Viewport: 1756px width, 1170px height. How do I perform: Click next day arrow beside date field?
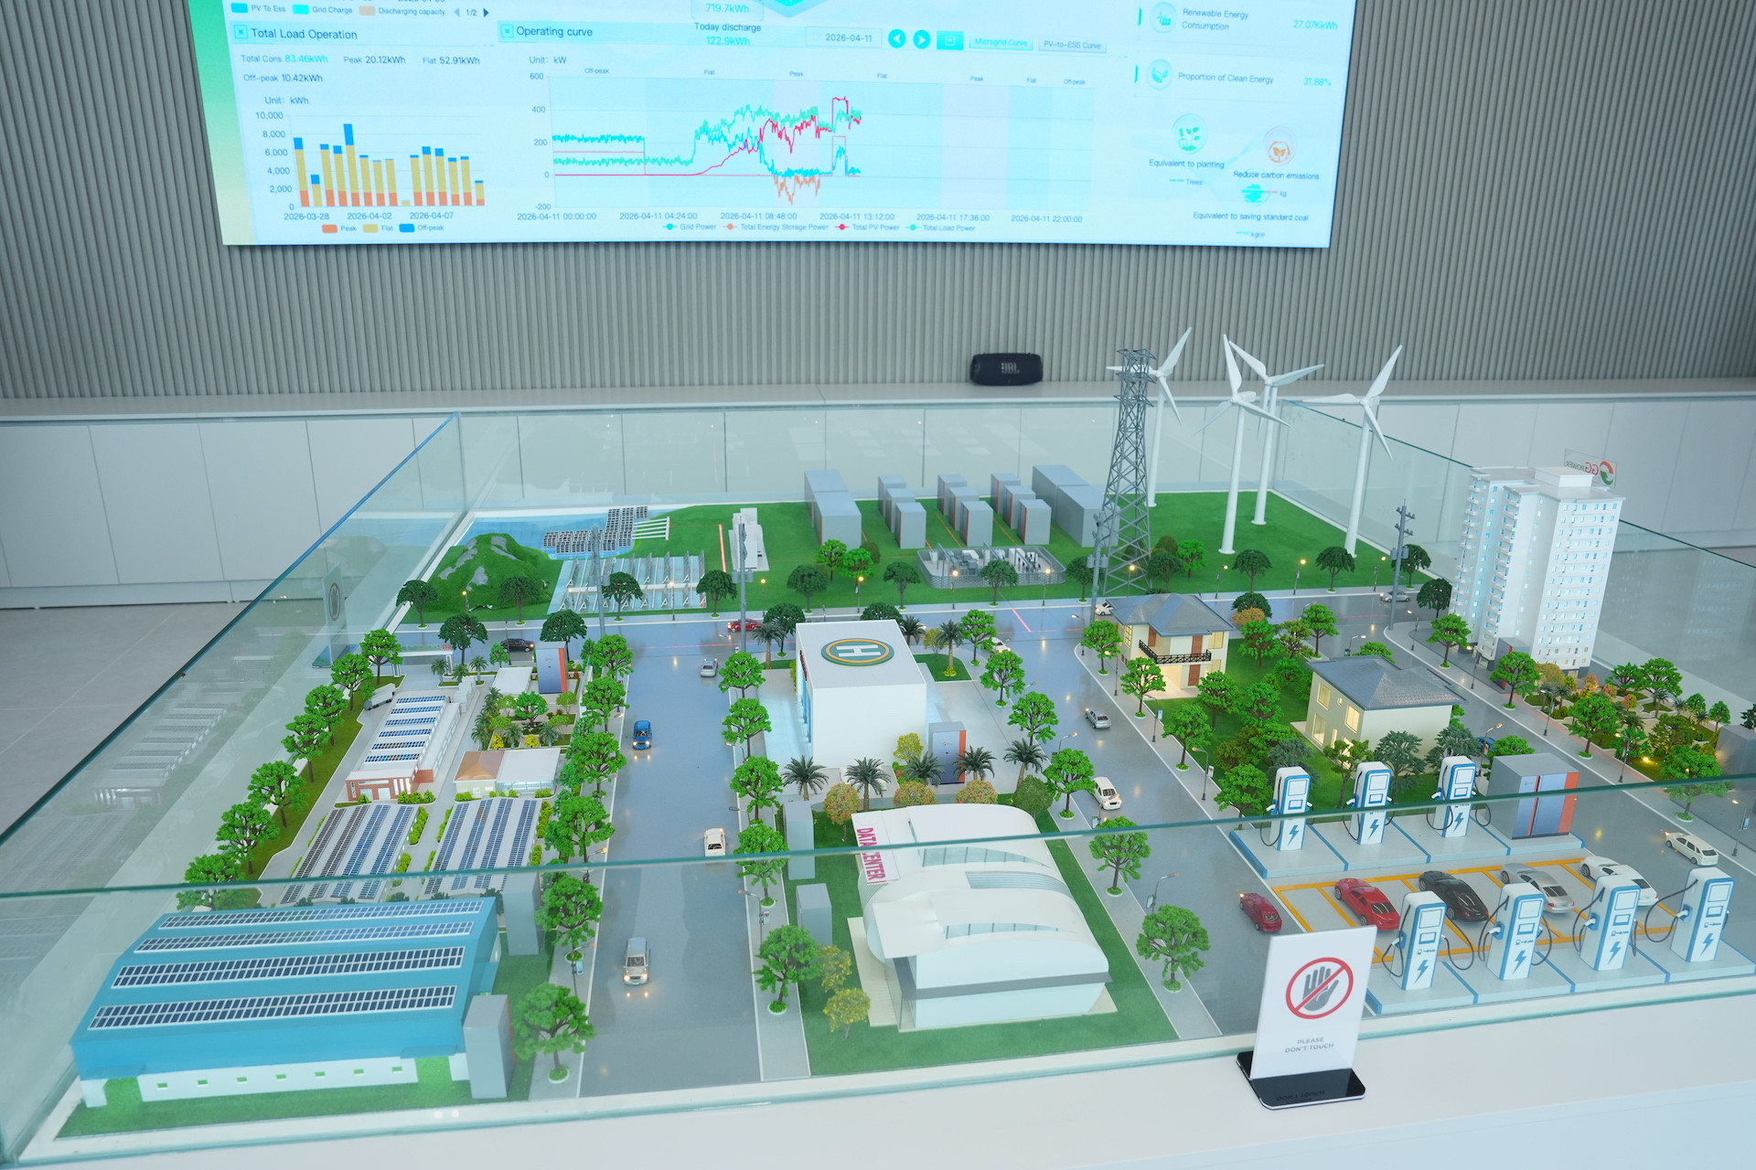pos(921,39)
